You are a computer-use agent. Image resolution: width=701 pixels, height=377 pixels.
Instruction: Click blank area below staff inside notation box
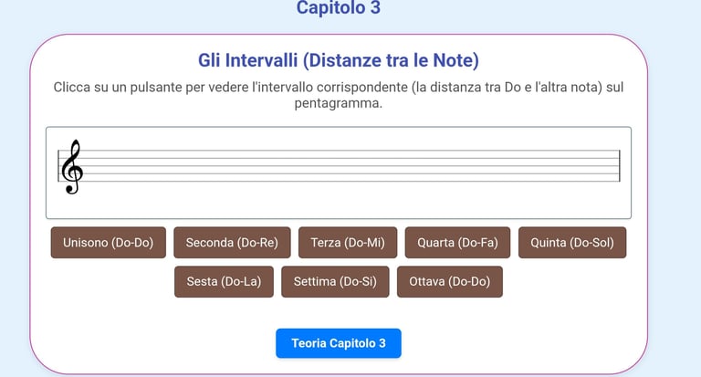[x=339, y=202]
